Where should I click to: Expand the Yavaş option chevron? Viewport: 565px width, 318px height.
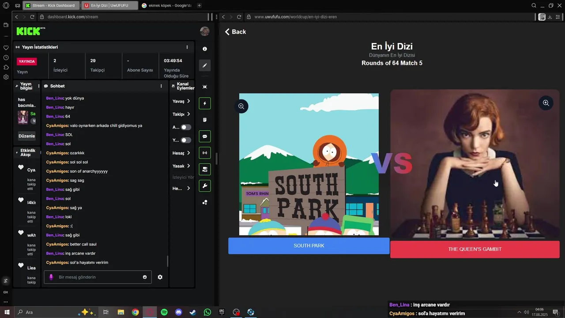[188, 101]
